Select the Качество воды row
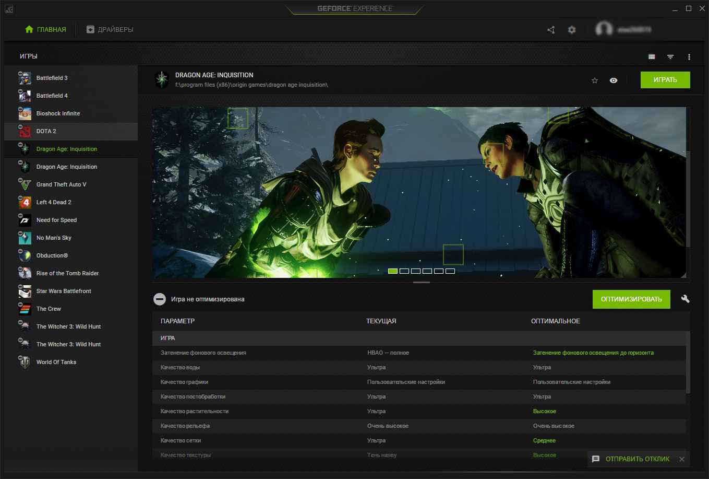 pyautogui.click(x=419, y=367)
